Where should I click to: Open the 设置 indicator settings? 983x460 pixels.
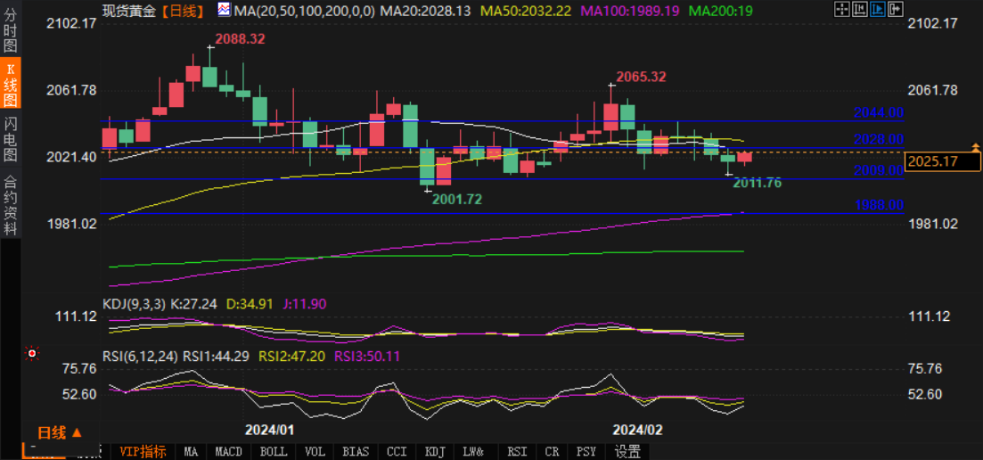(627, 452)
